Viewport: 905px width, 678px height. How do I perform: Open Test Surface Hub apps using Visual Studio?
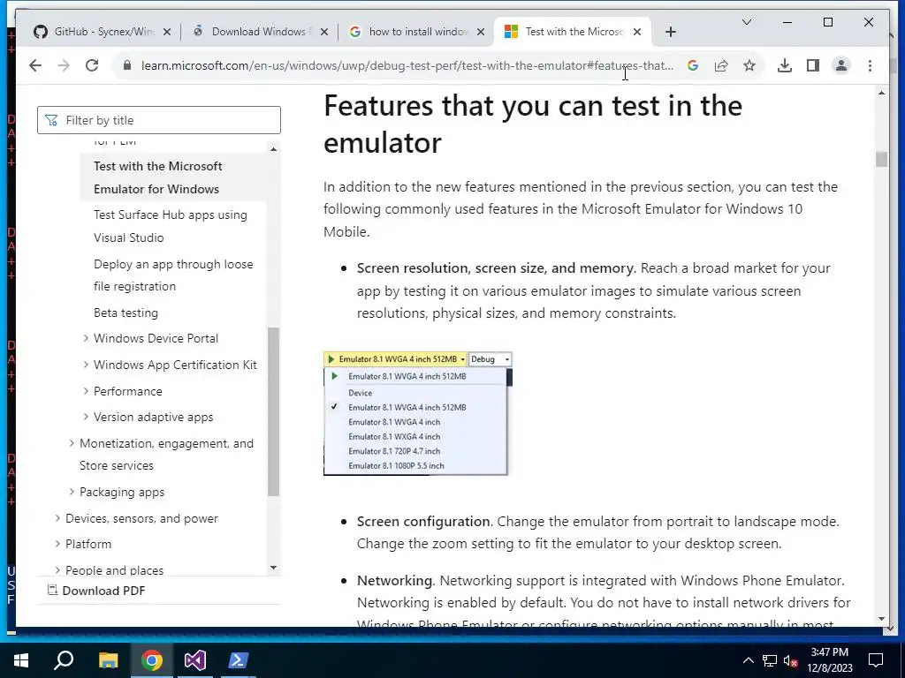point(171,226)
